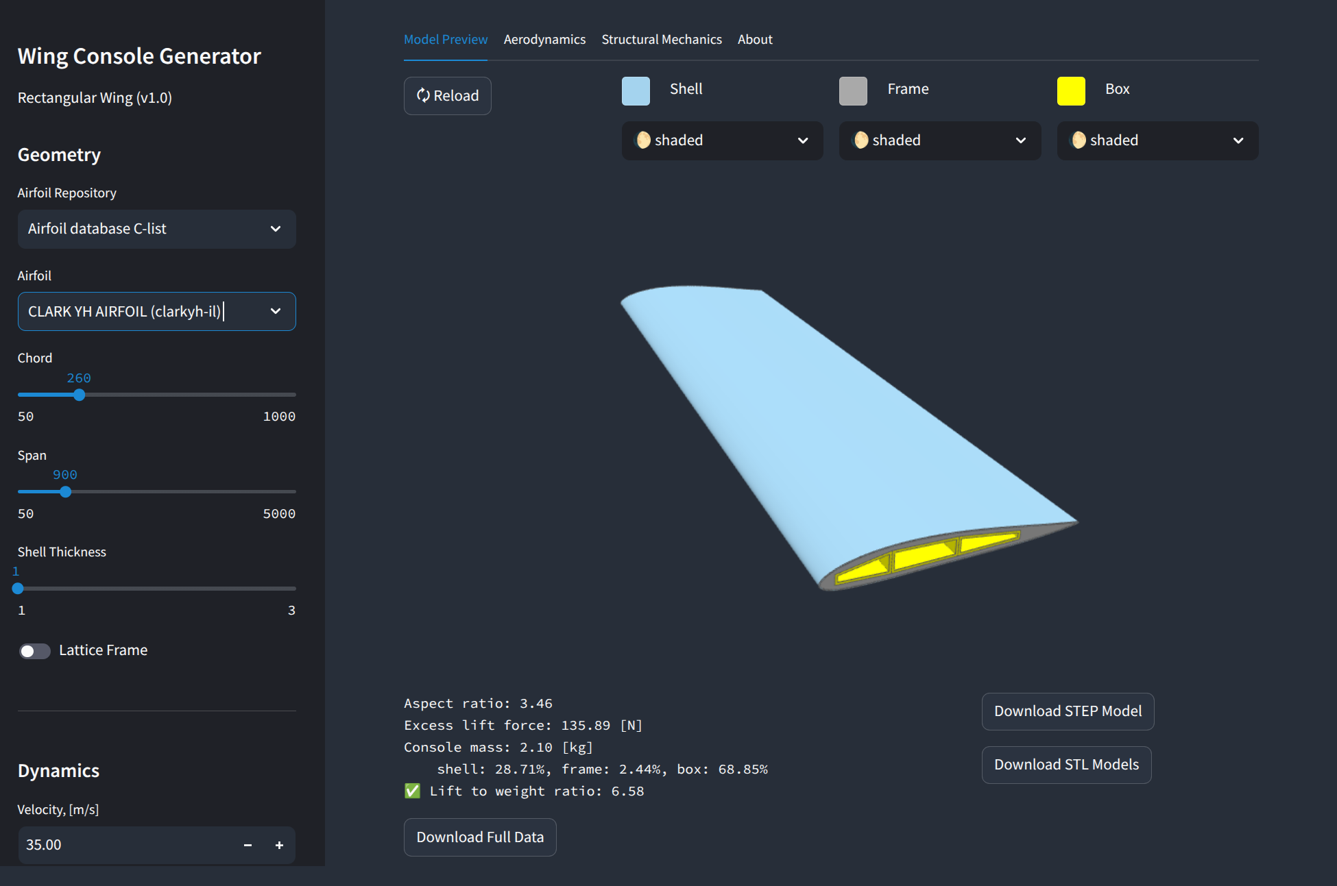
Task: Click the Frame label next to the gray swatch
Action: [x=908, y=89]
